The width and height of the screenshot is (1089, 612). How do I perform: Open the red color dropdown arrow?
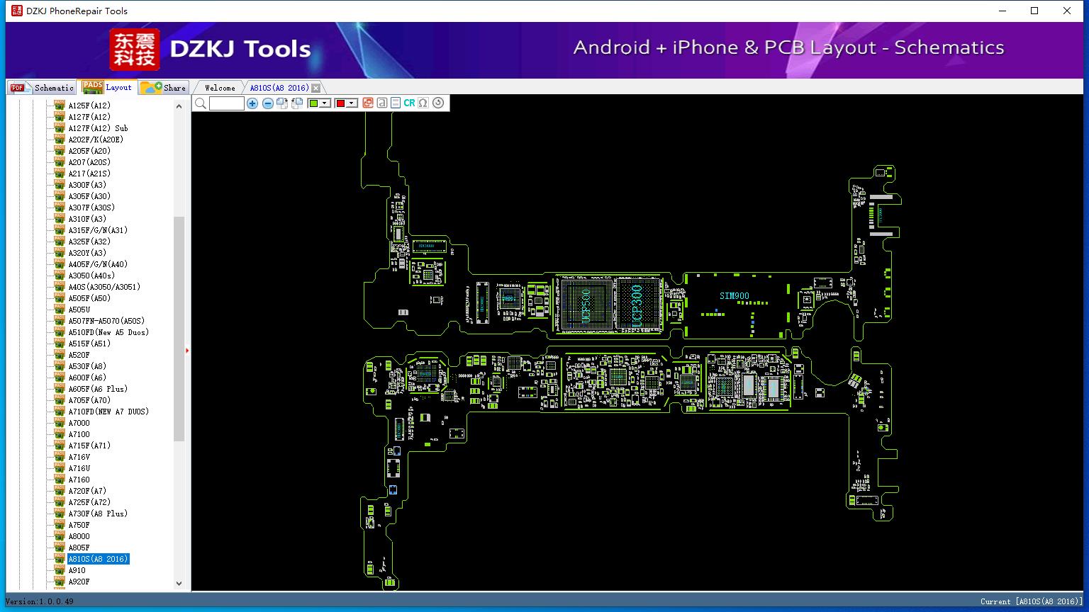pyautogui.click(x=352, y=103)
